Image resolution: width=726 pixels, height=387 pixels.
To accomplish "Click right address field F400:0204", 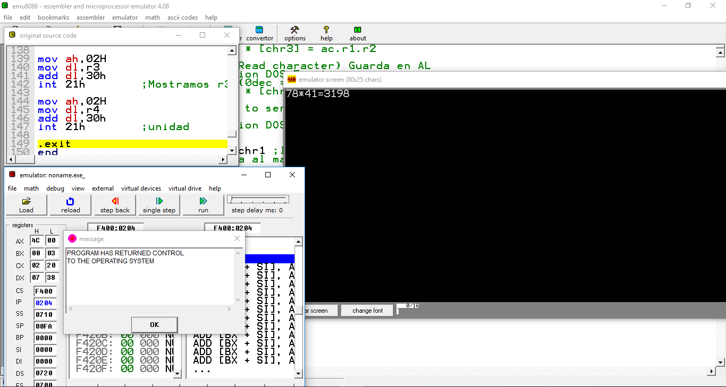I will point(233,228).
